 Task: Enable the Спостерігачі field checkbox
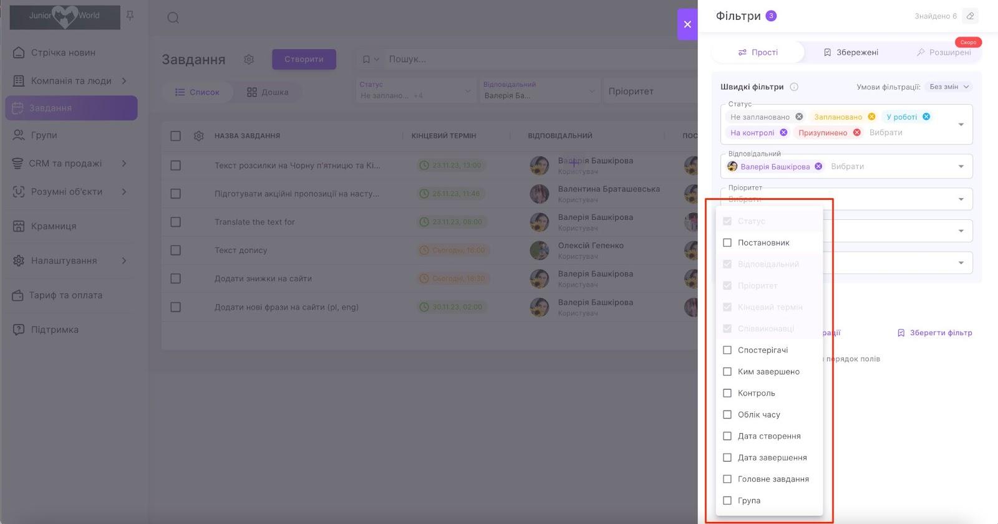(x=727, y=350)
